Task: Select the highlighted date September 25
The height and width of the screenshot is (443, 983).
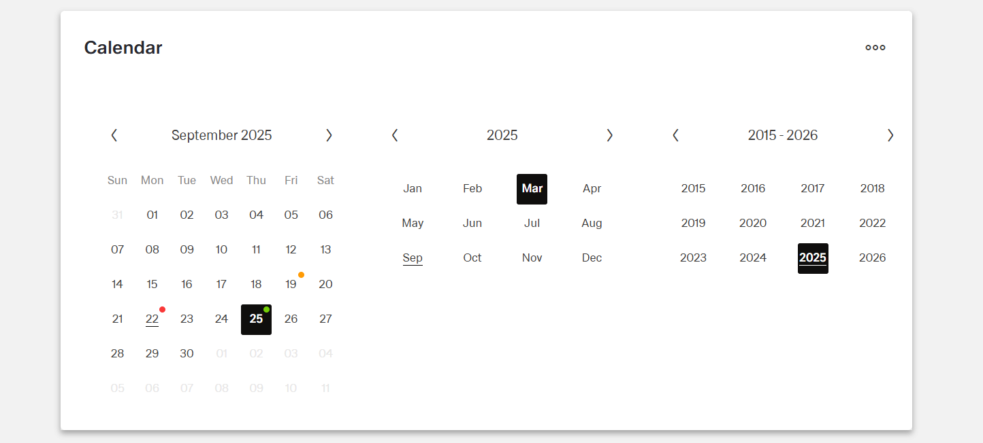Action: tap(256, 319)
